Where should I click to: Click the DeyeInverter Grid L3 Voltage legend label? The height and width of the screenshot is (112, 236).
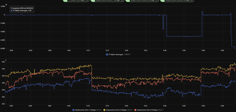coord(147,110)
